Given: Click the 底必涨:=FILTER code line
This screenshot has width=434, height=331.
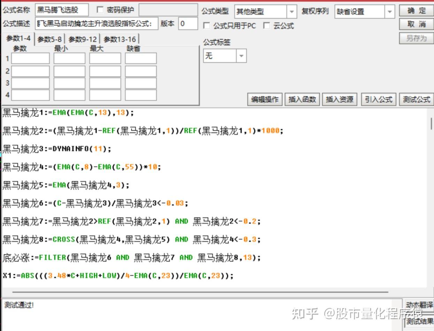Looking at the screenshot, I should (131, 257).
